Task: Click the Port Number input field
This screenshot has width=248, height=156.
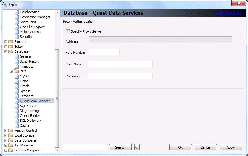Action: (104, 52)
